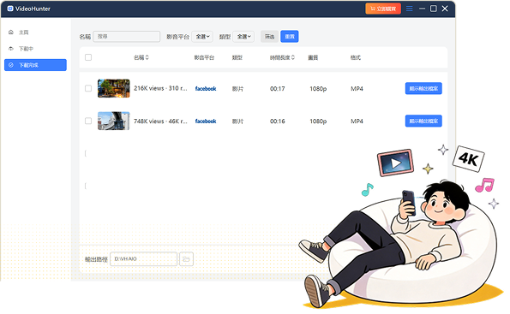Click the gray filter button
510x314 pixels.
[x=269, y=37]
